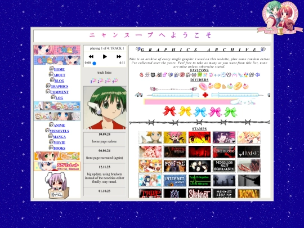
Task: Click the bunny-eared girl in box image
Action: click(57, 186)
